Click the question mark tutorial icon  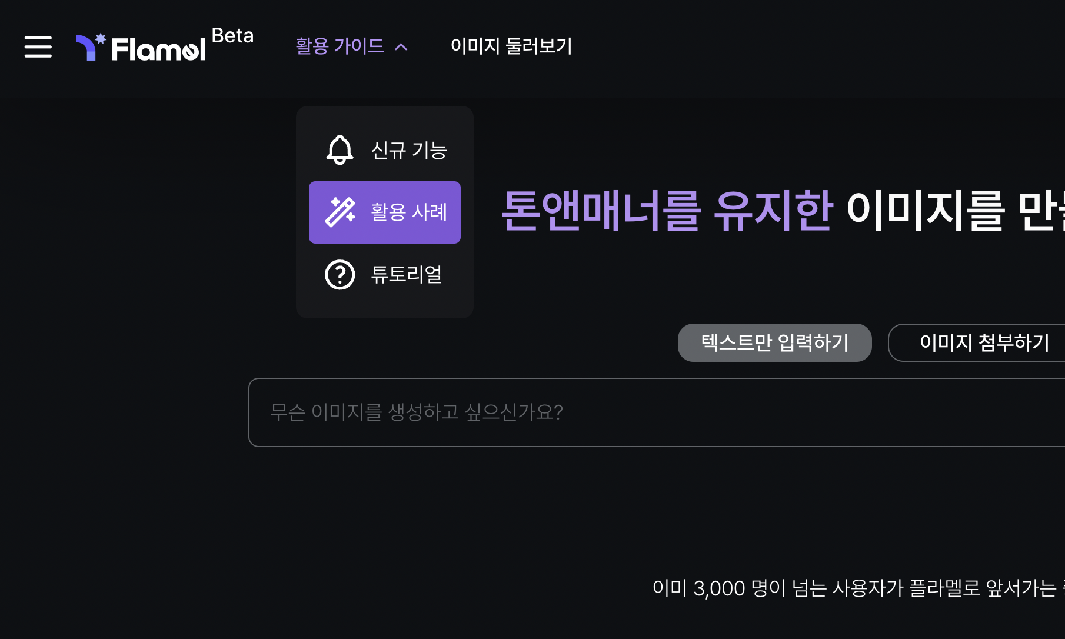[340, 274]
